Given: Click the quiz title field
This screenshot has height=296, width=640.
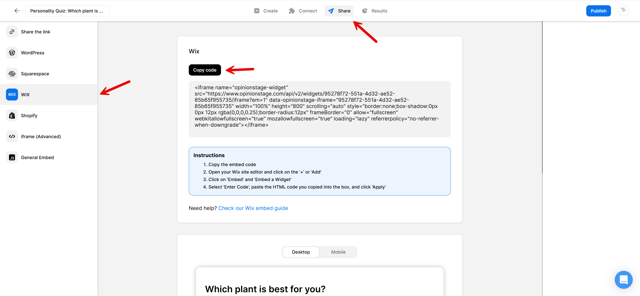Looking at the screenshot, I should [67, 11].
